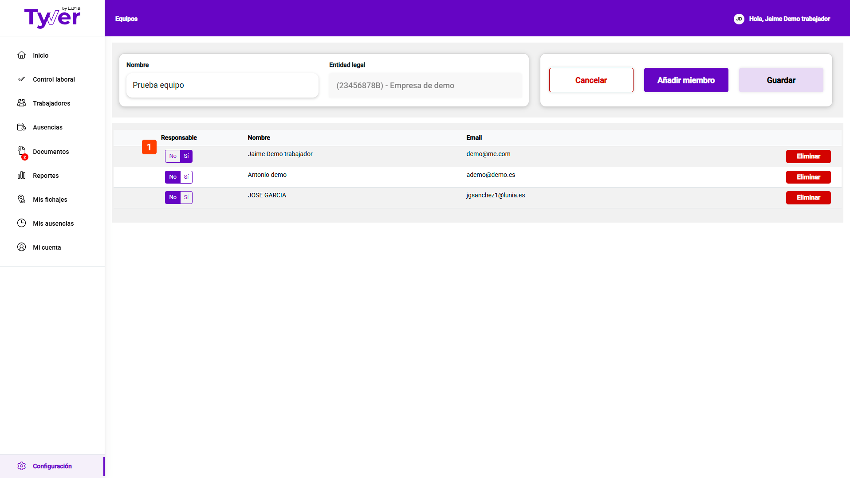Open the Mis fichajes menu entry

coord(50,200)
